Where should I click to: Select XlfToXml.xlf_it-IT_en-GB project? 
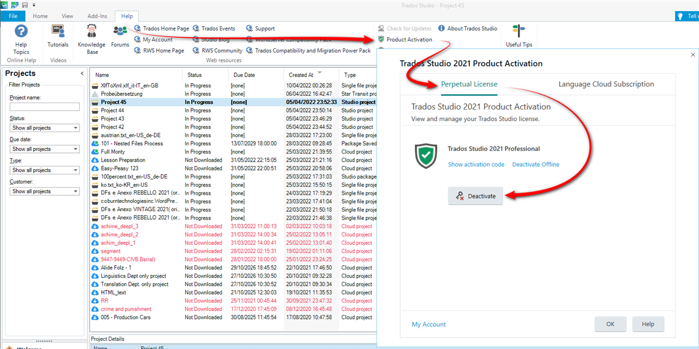click(x=234, y=85)
